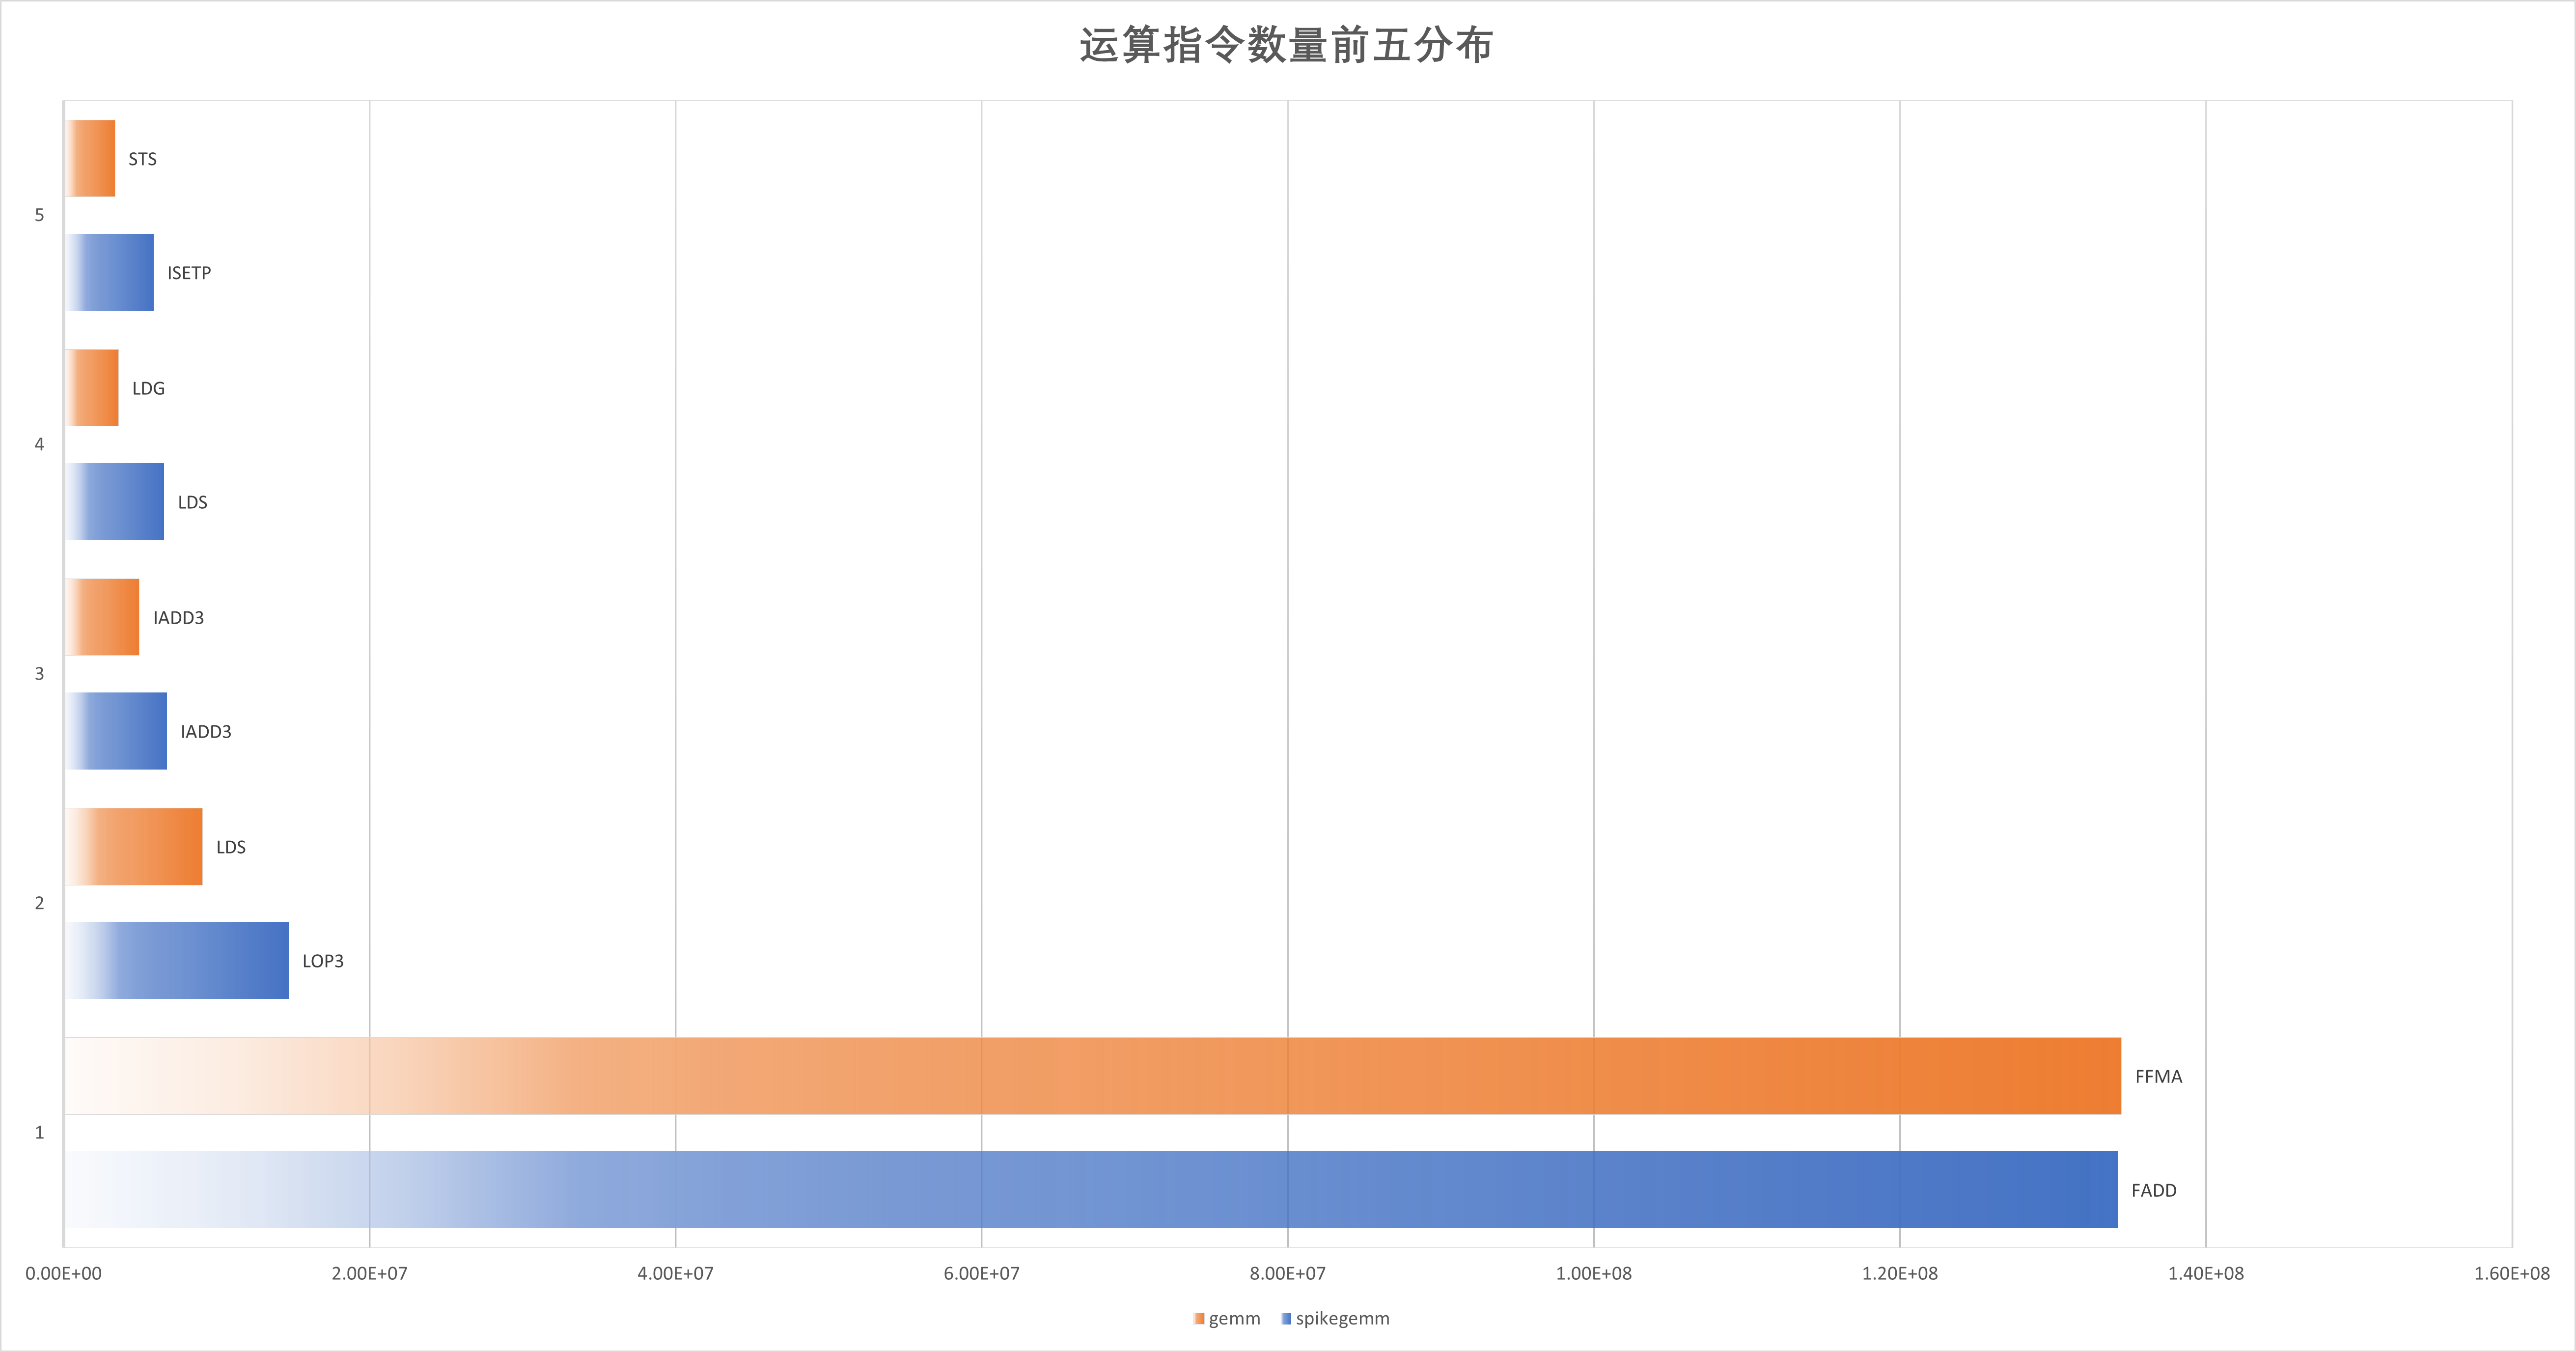Screen dimensions: 2576x1352
Task: Select the 0.00E+00 axis label
Action: tap(63, 1274)
